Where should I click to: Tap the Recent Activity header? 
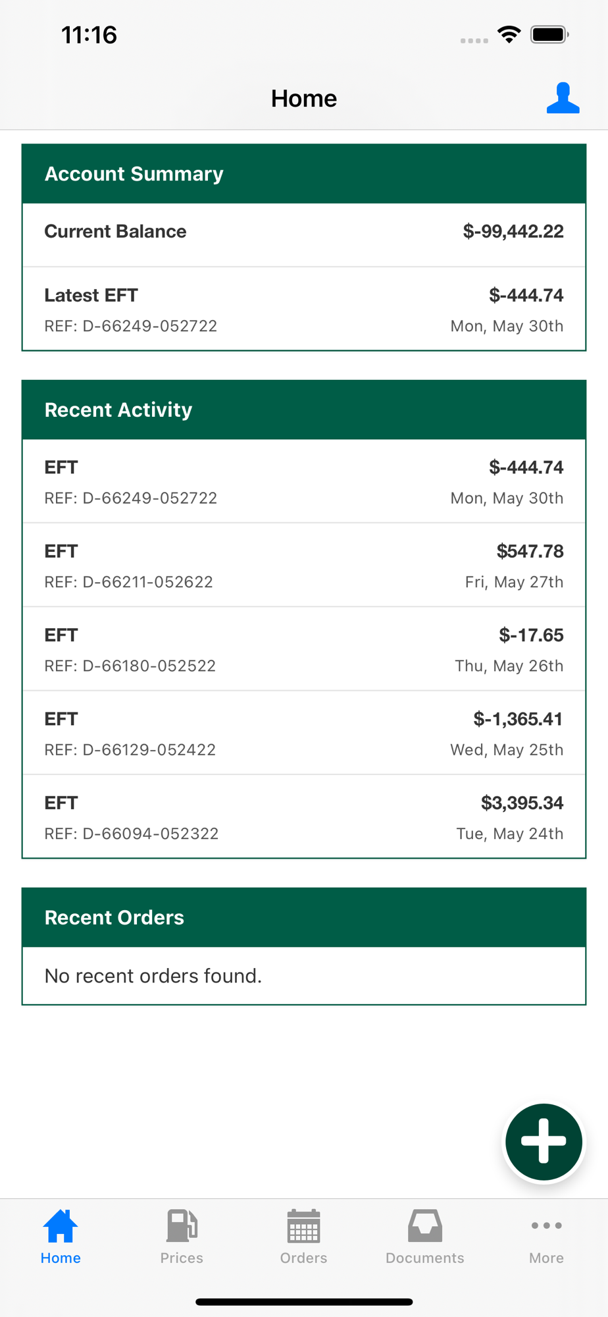click(x=304, y=410)
